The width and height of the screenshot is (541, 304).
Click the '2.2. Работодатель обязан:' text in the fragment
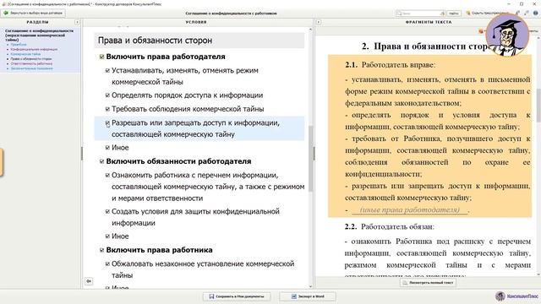[389, 226]
